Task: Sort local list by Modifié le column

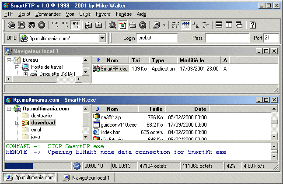Action: (199, 60)
